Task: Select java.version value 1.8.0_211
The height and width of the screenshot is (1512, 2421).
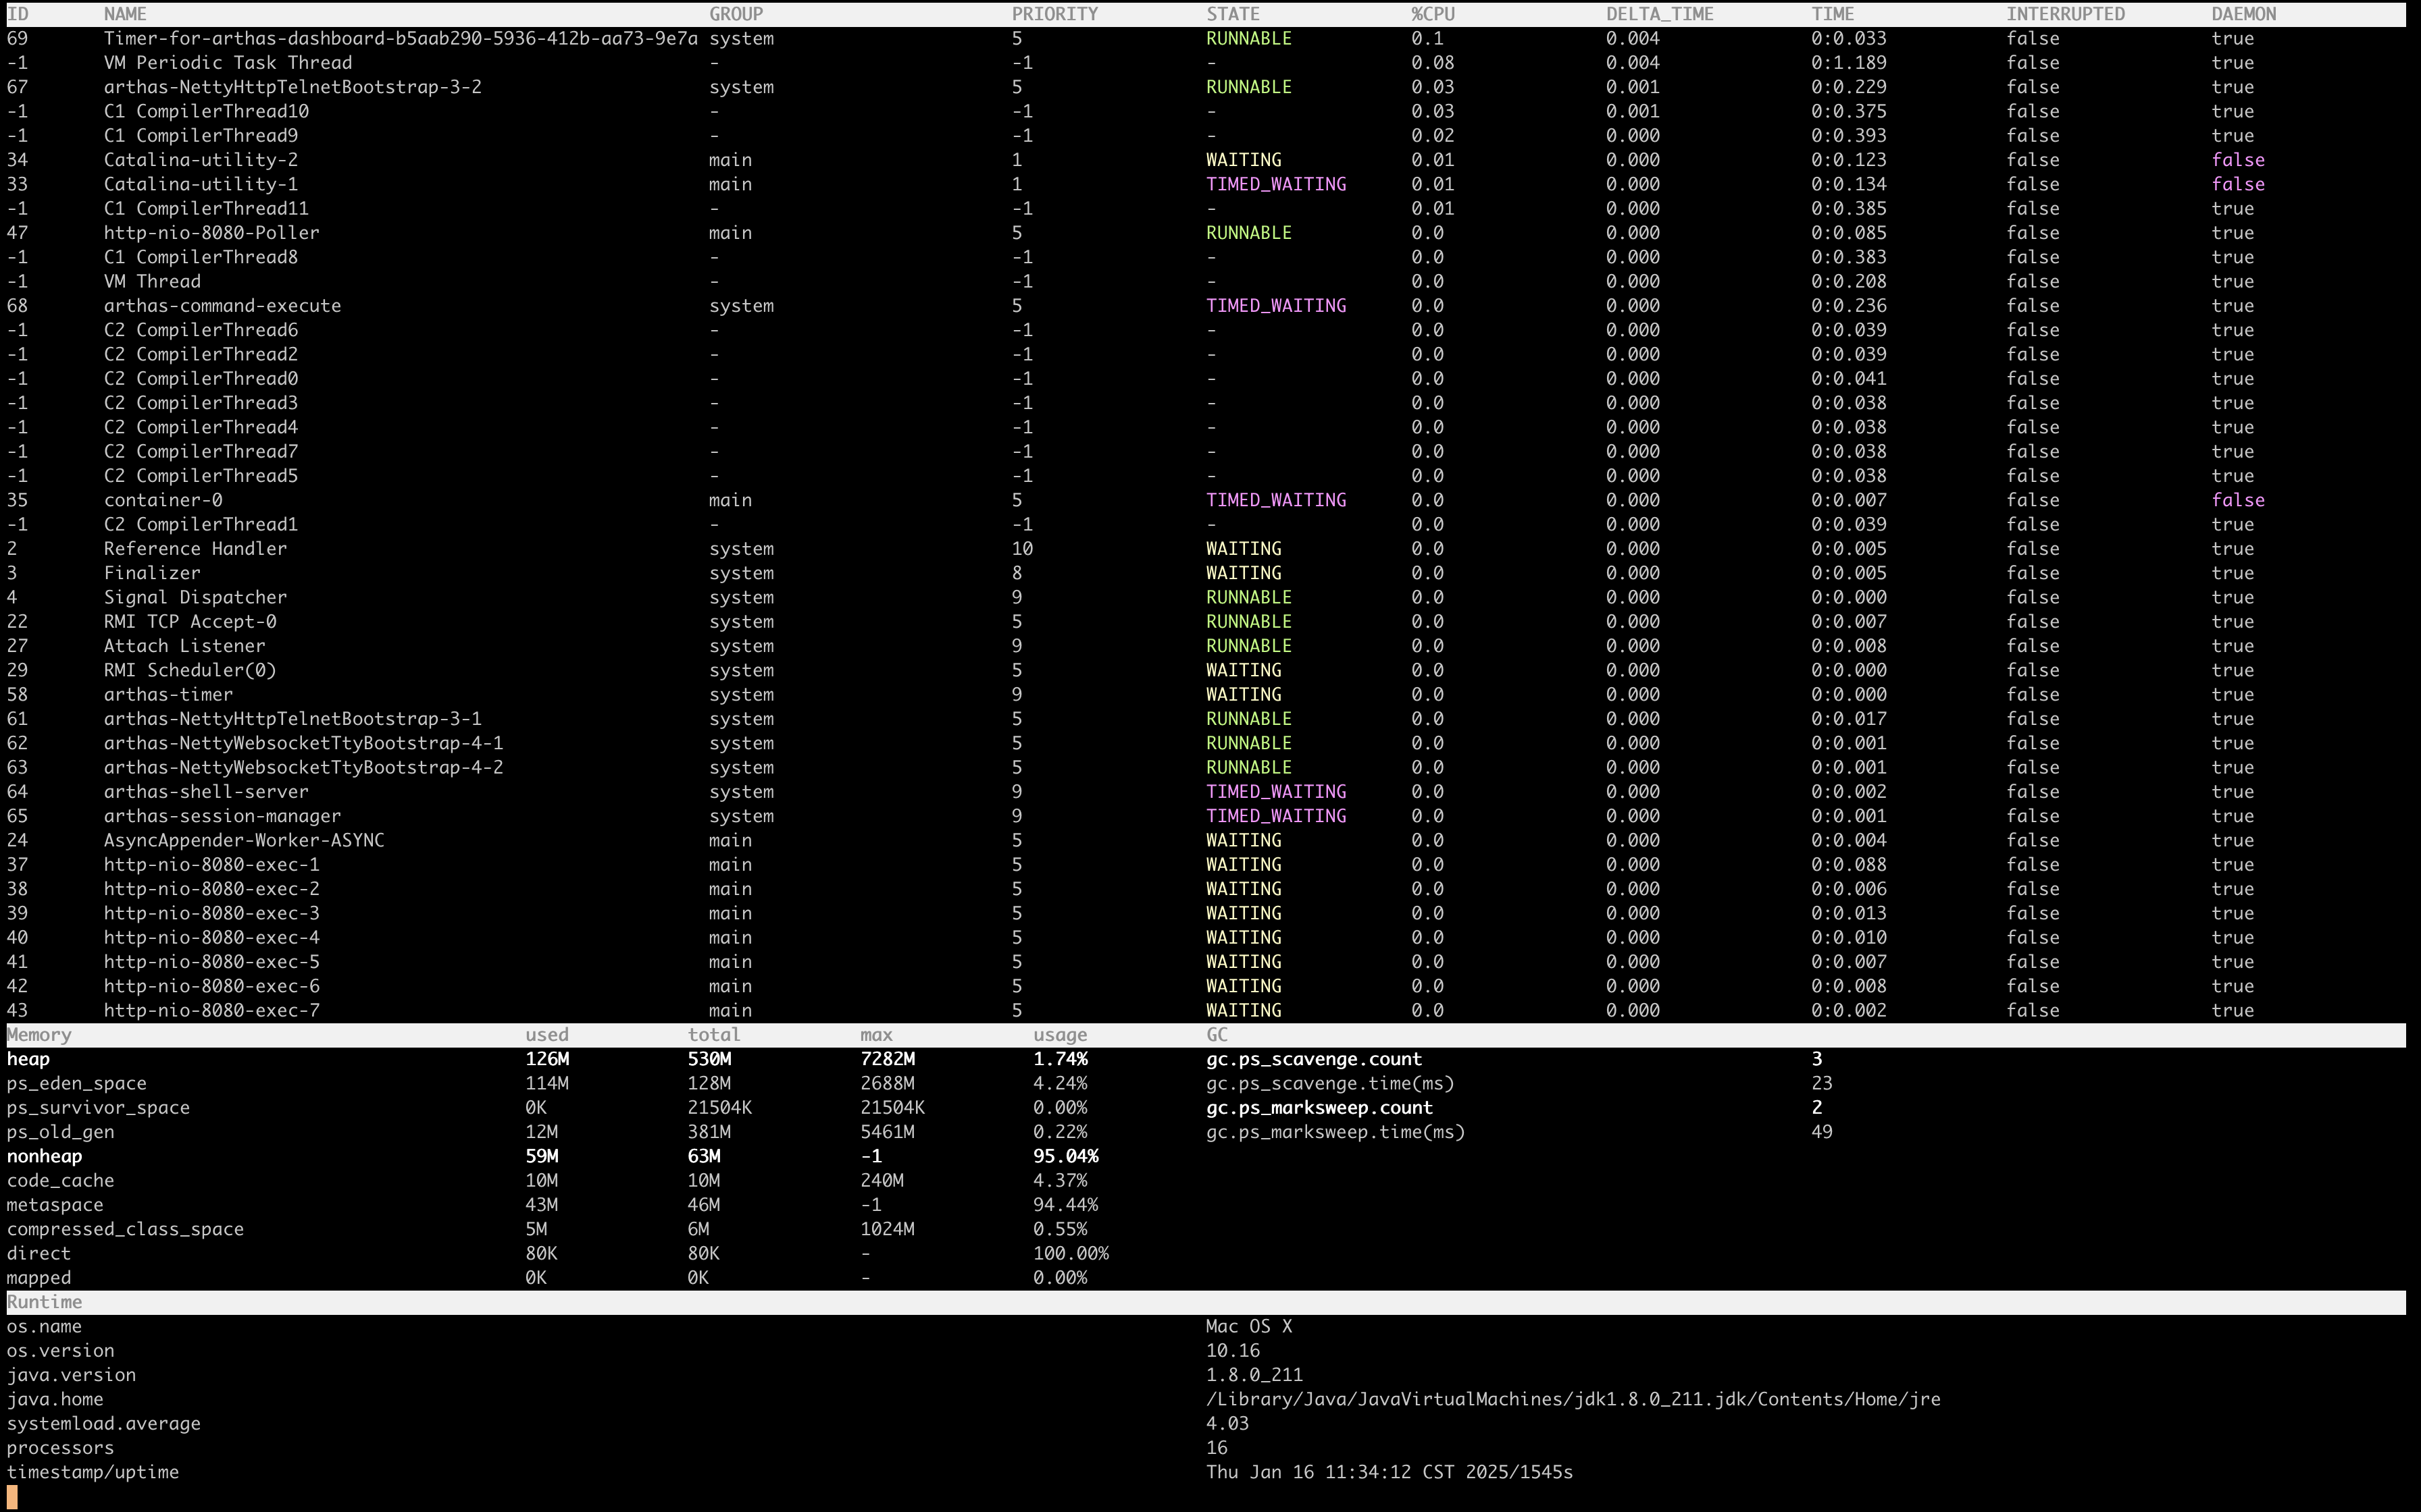Action: pos(1254,1375)
